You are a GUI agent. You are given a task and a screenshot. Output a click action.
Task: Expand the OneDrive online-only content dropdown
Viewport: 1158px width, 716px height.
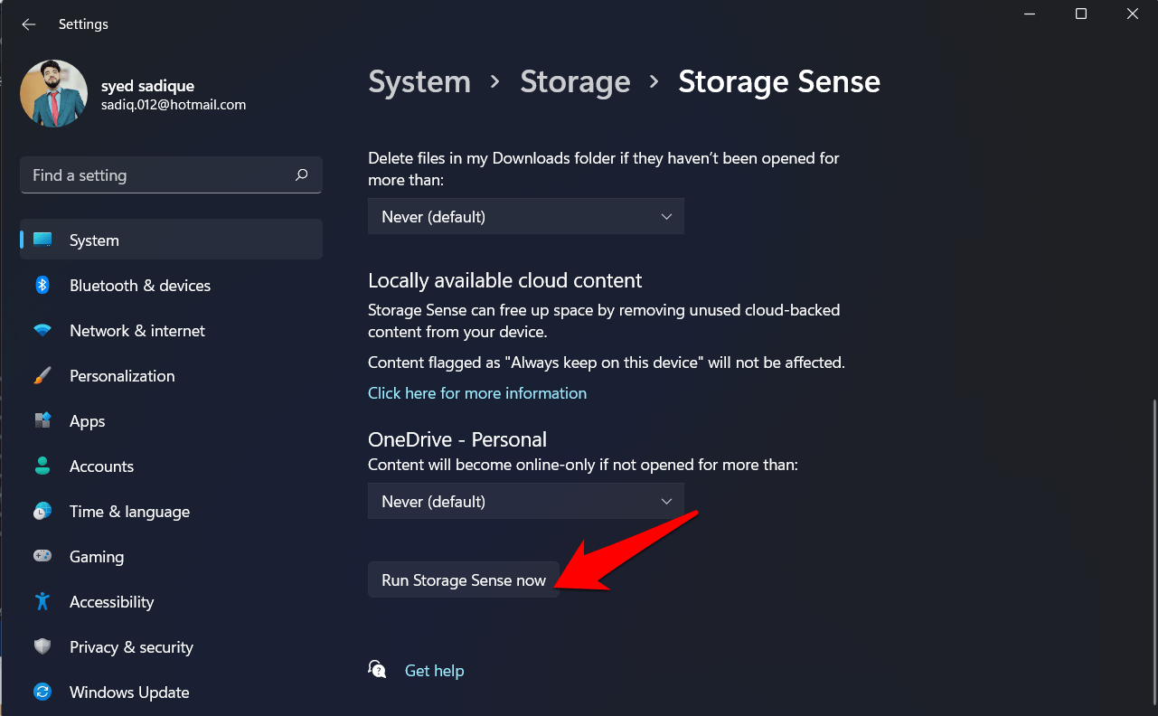tap(525, 501)
